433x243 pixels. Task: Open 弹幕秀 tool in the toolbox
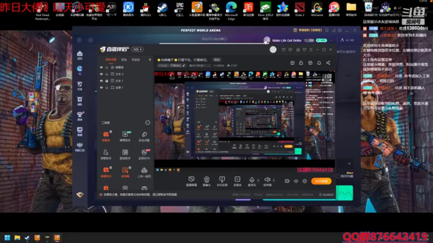pyautogui.click(x=106, y=136)
